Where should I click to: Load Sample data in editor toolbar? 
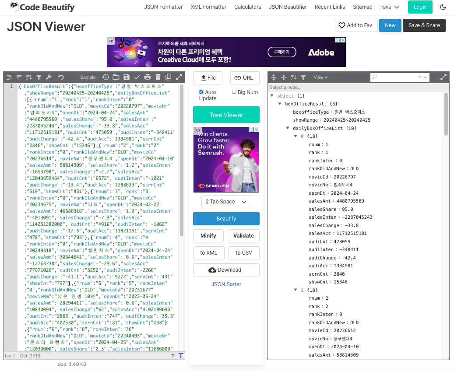pyautogui.click(x=88, y=77)
